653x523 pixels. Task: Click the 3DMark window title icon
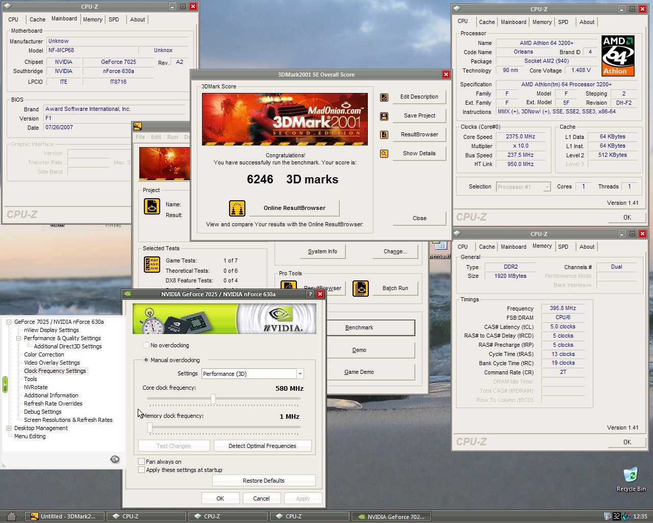[x=137, y=127]
